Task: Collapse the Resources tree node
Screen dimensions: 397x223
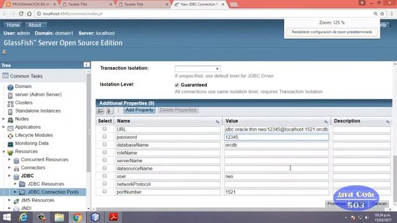Action: click(4, 151)
